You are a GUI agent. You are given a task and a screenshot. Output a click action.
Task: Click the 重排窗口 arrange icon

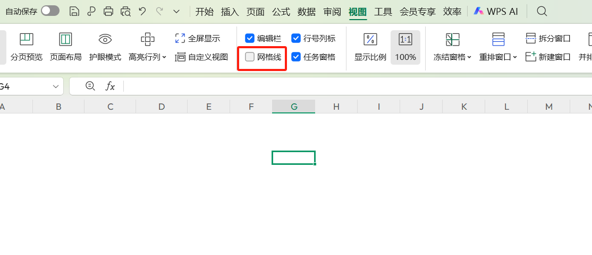(498, 40)
